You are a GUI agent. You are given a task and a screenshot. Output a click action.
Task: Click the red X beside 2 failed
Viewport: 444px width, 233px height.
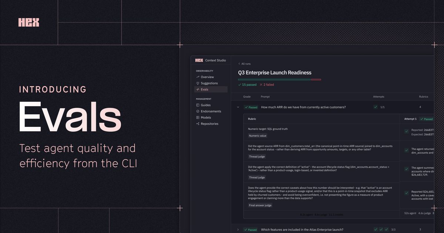261,85
